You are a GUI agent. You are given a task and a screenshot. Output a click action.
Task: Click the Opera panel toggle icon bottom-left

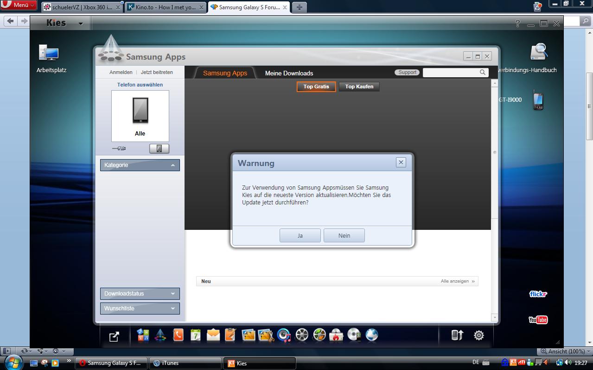coord(6,351)
